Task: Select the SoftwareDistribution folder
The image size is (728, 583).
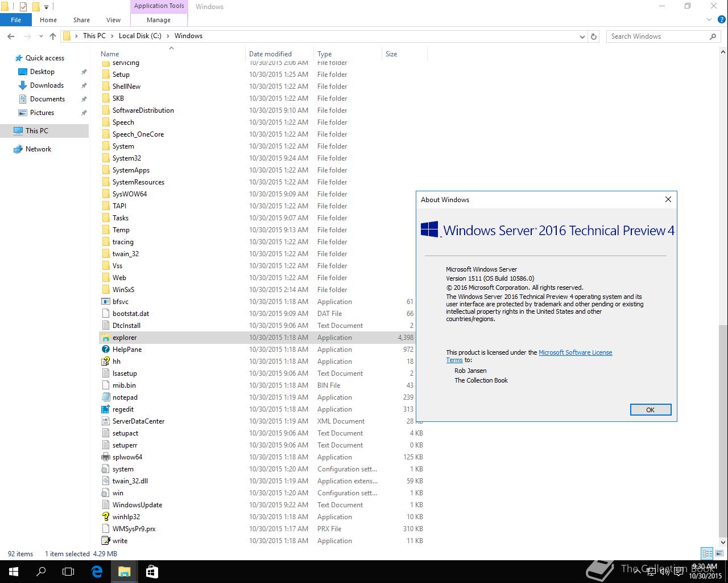Action: point(143,110)
